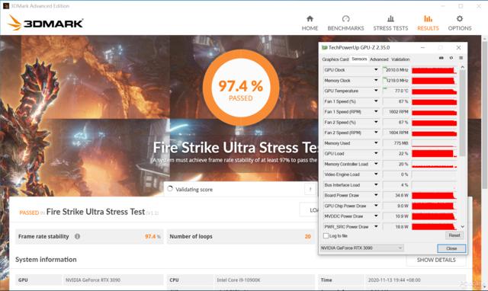Open GPU Chip Power Draw dropdown

pyautogui.click(x=376, y=206)
